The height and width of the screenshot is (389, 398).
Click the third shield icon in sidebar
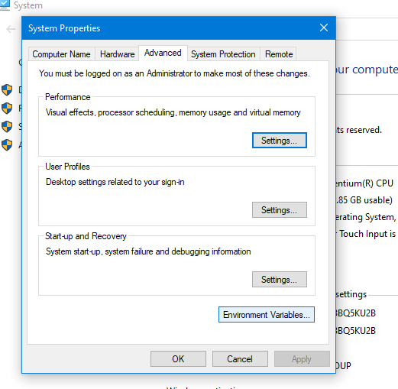pyautogui.click(x=7, y=127)
